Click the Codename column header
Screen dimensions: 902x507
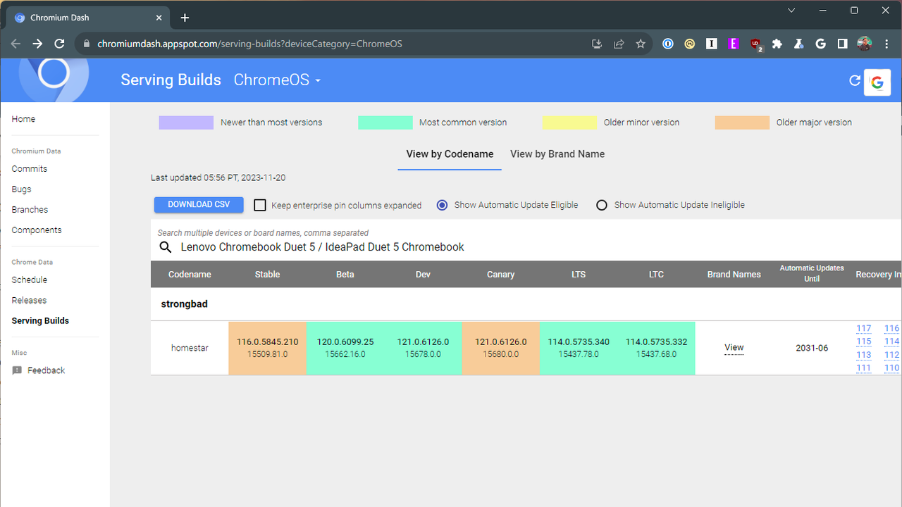point(190,275)
